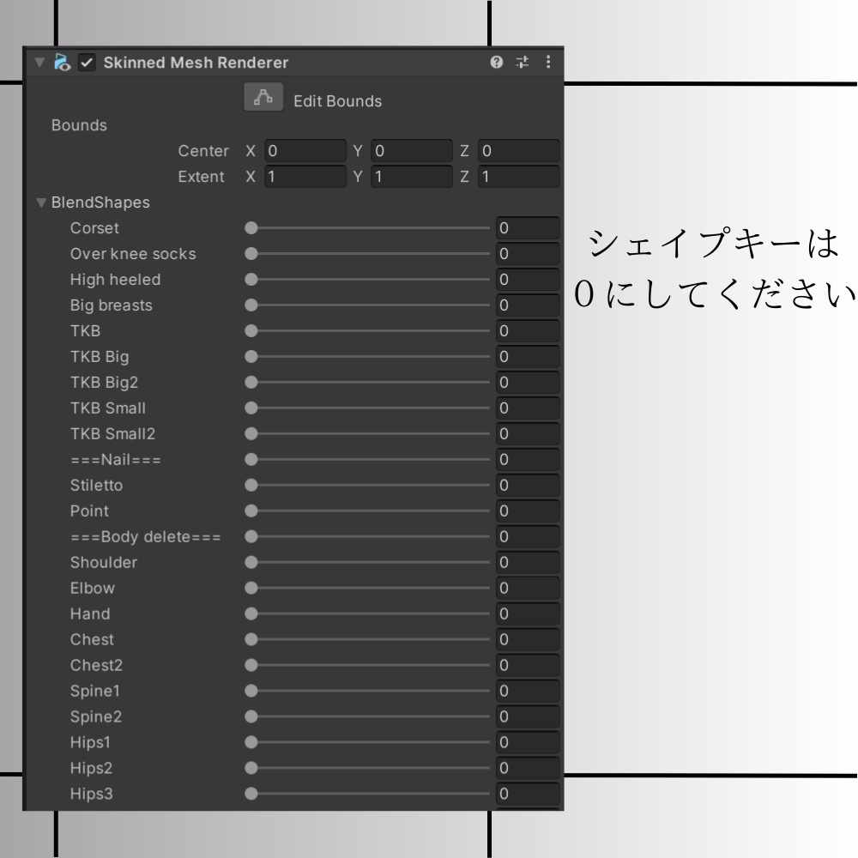This screenshot has width=858, height=858.
Task: Click the Skinned Mesh Renderer title
Action: pos(196,63)
